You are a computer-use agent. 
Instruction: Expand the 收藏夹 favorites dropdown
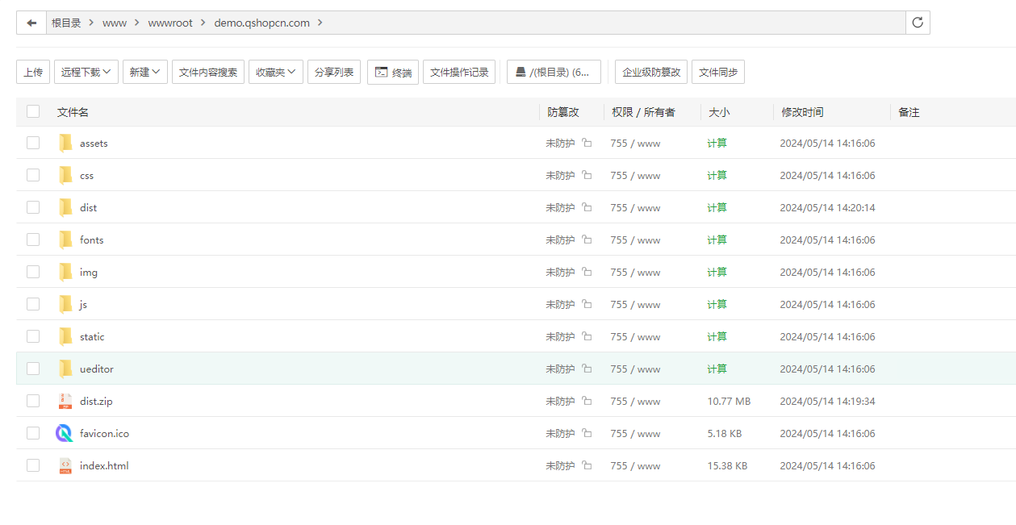[276, 72]
